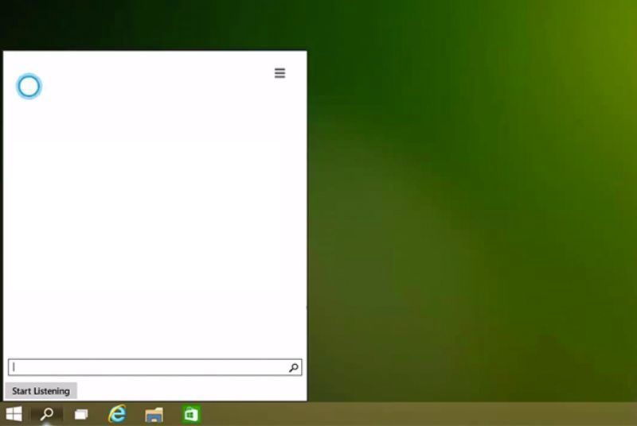This screenshot has width=637, height=426.
Task: Launch Internet Explorer from the taskbar
Action: coord(117,414)
